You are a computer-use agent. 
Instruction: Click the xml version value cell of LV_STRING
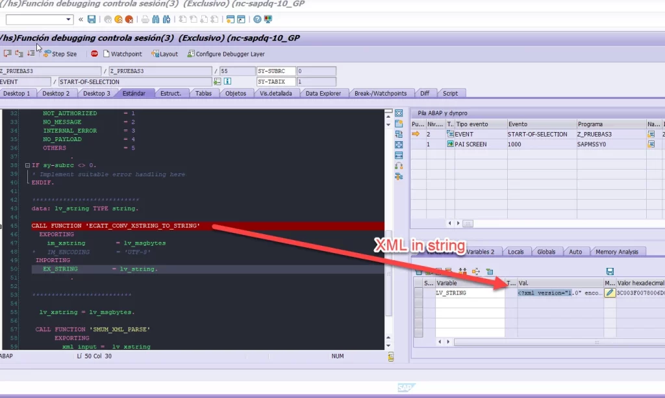click(560, 293)
